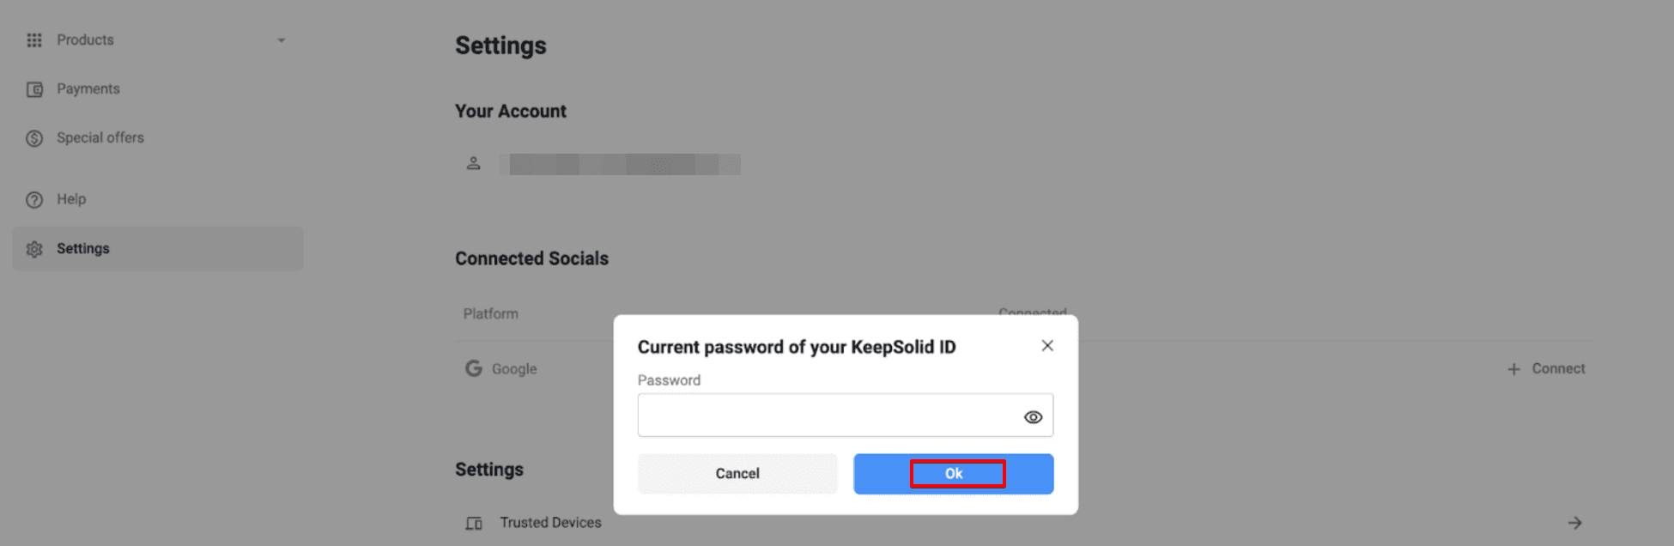1674x546 pixels.
Task: Click the plus icon beside Connect
Action: click(1513, 369)
